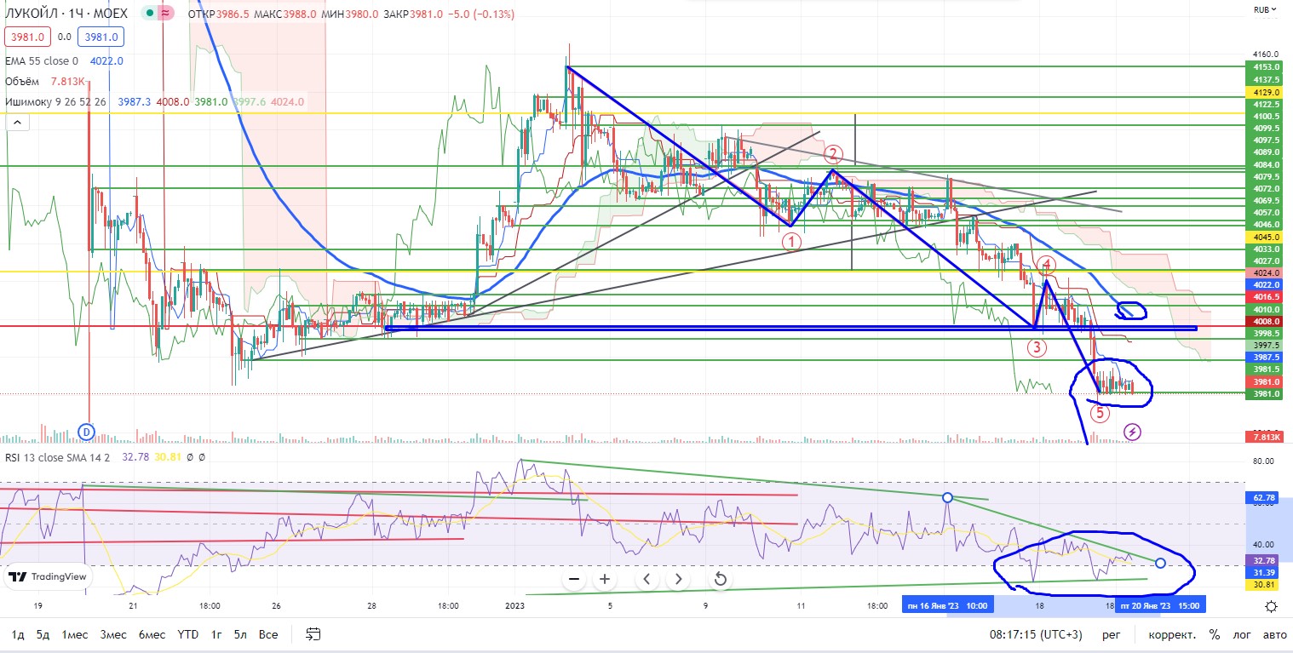Click the lightning event marker icon

[x=1132, y=432]
